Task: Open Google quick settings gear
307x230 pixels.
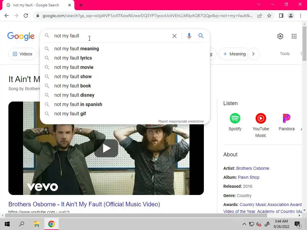Action: pos(280,36)
